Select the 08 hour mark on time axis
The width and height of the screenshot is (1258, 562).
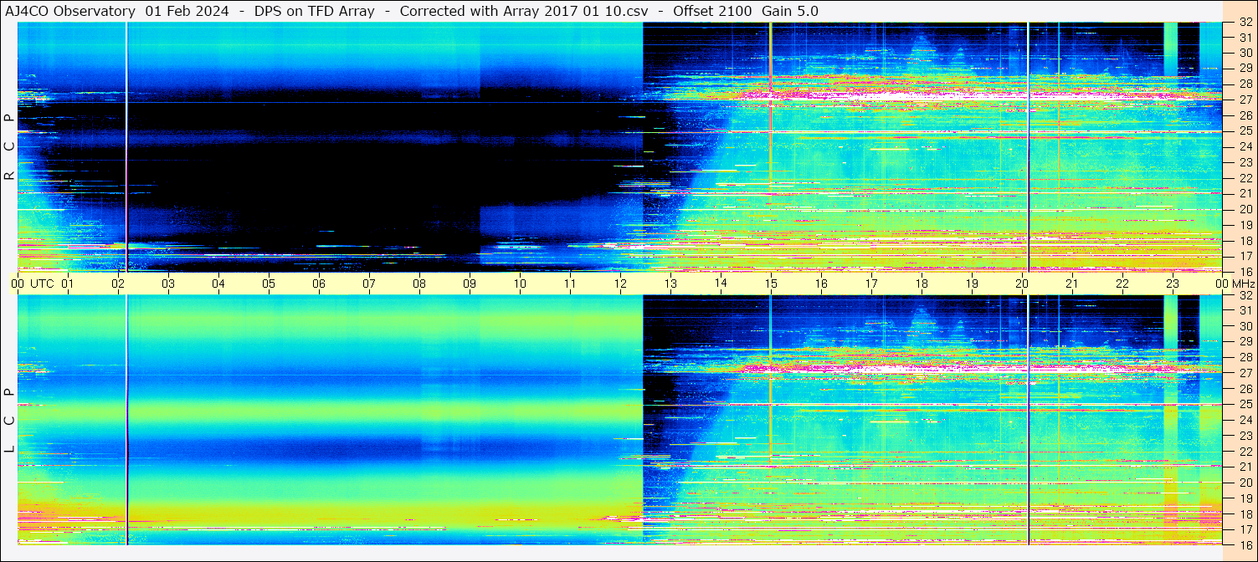(x=419, y=284)
